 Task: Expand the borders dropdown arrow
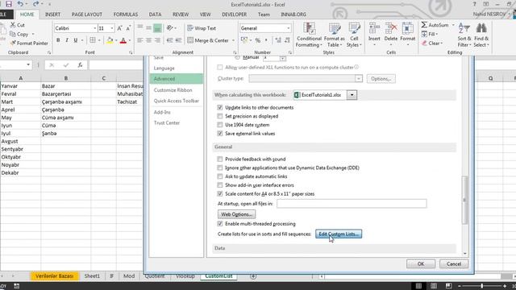[99, 40]
